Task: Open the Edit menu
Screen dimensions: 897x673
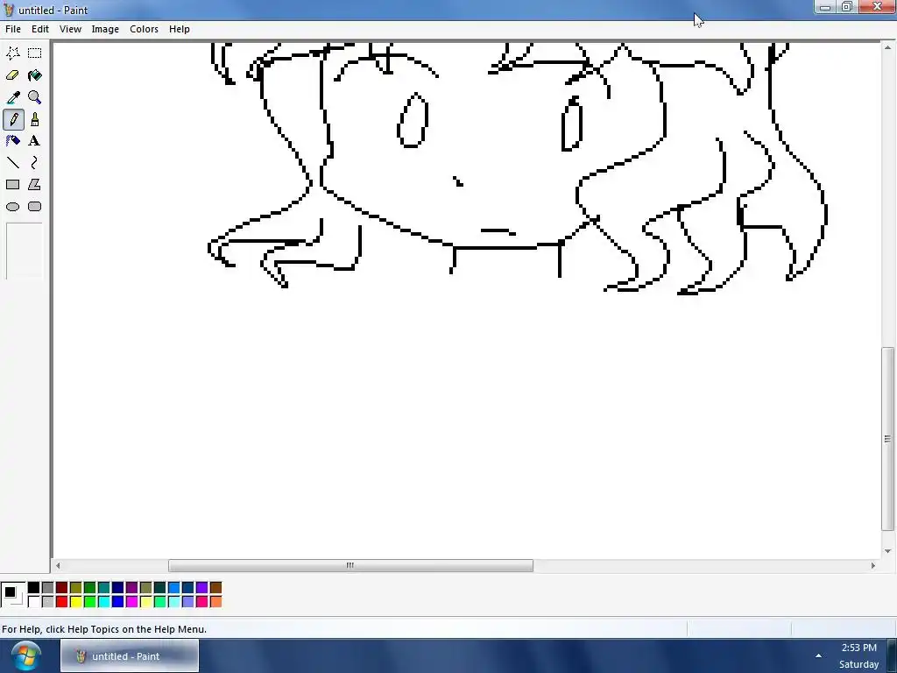Action: click(x=40, y=29)
